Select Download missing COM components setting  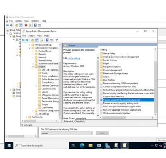point(120,83)
